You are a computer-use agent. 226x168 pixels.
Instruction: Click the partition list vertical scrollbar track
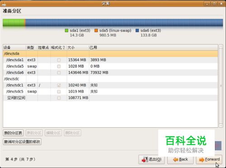coord(221,86)
